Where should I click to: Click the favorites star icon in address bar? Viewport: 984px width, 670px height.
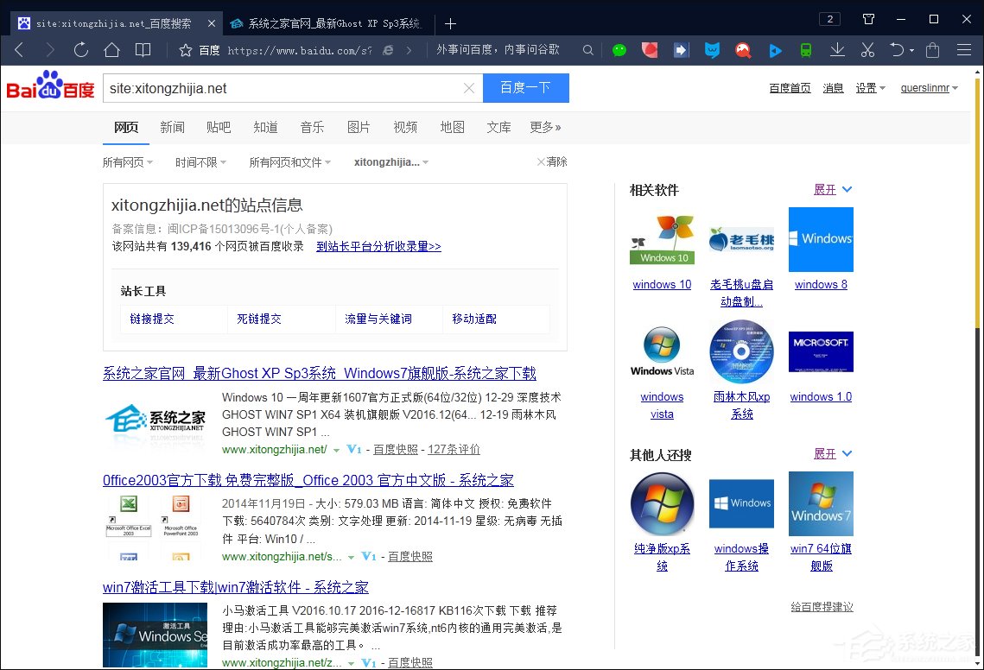(x=185, y=50)
